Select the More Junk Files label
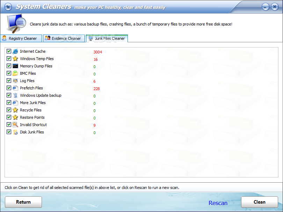Viewport: 283px width, 212px height. 33,103
